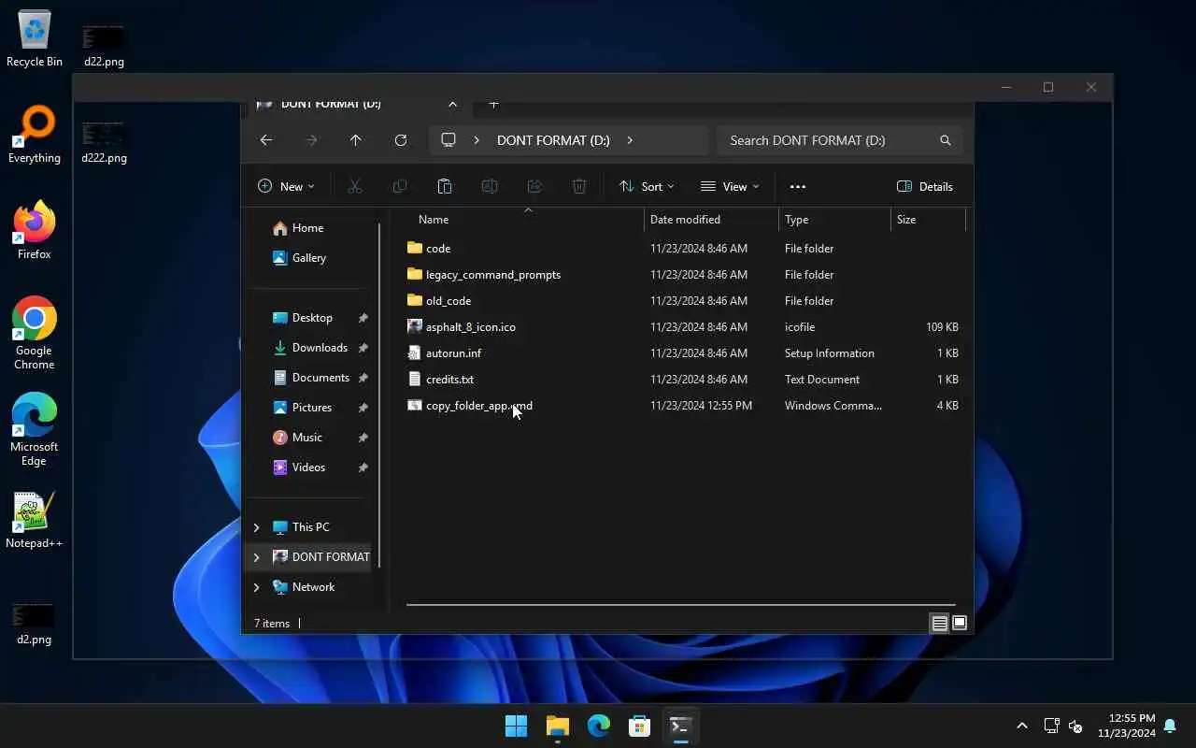1196x748 pixels.
Task: Open Terminal from the taskbar
Action: click(680, 726)
